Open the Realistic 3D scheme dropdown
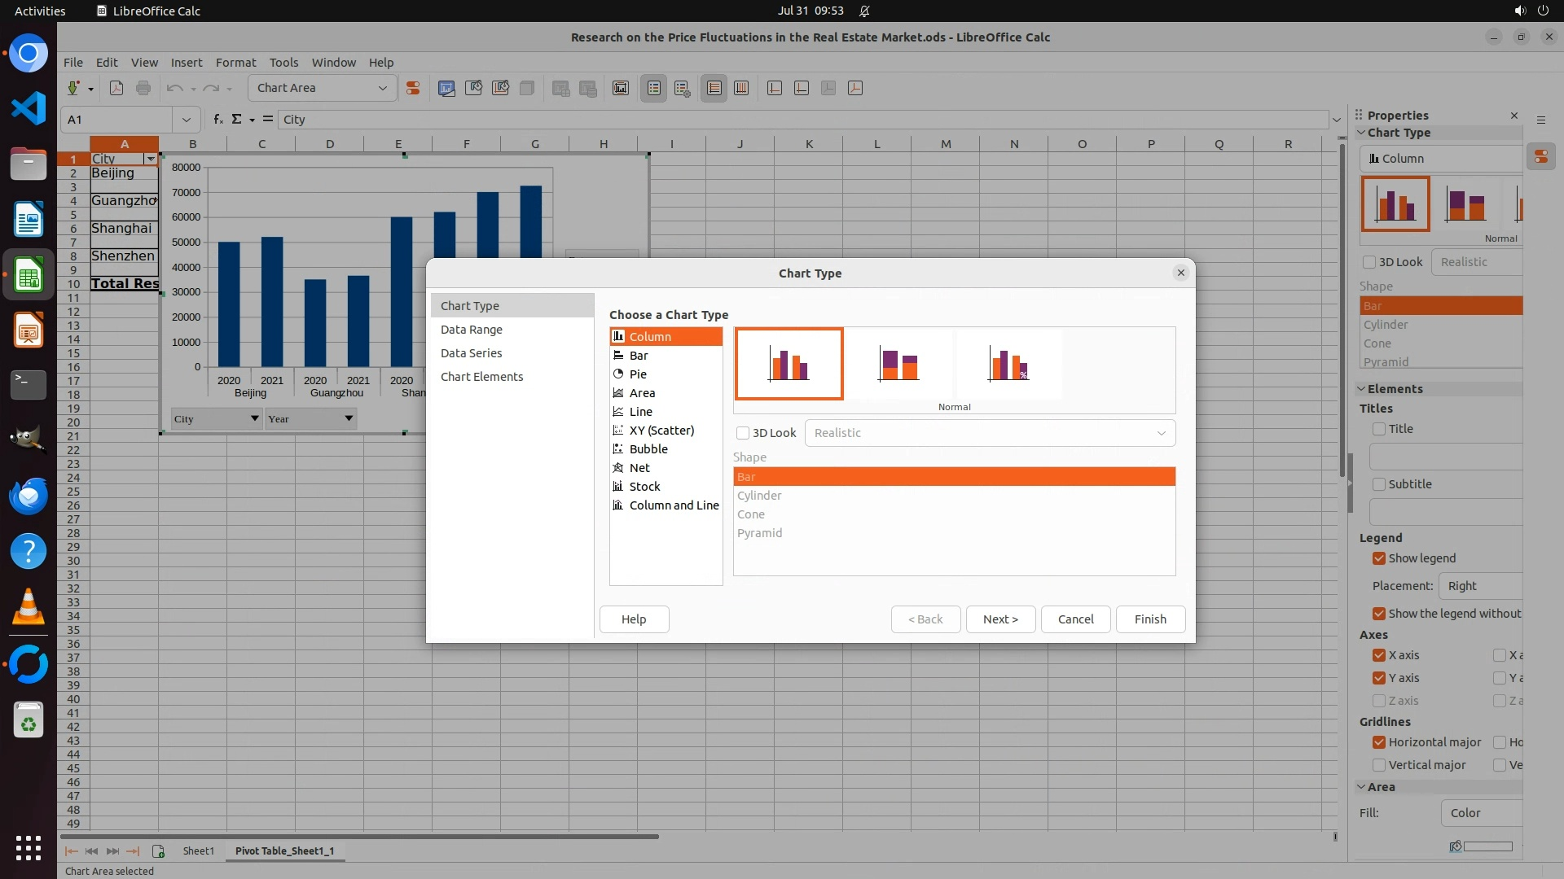Screen dimensions: 1564x879 [x=989, y=433]
